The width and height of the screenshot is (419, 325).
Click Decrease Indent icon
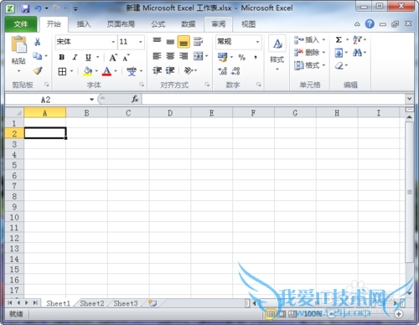click(158, 70)
